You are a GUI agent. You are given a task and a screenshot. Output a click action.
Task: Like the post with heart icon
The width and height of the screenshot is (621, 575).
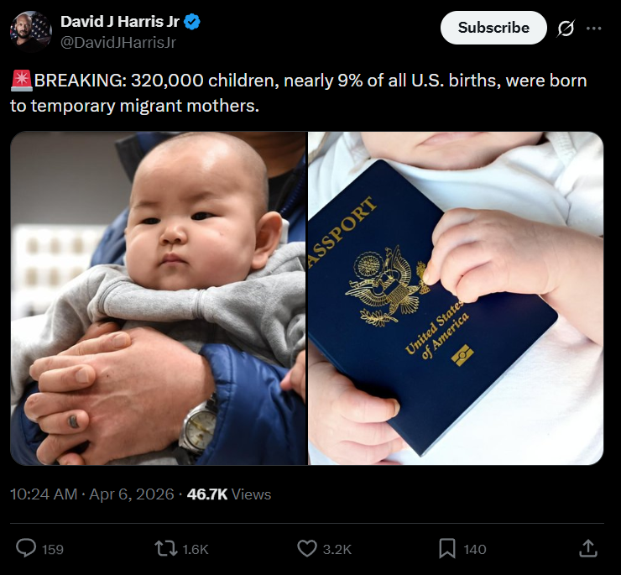click(x=307, y=549)
